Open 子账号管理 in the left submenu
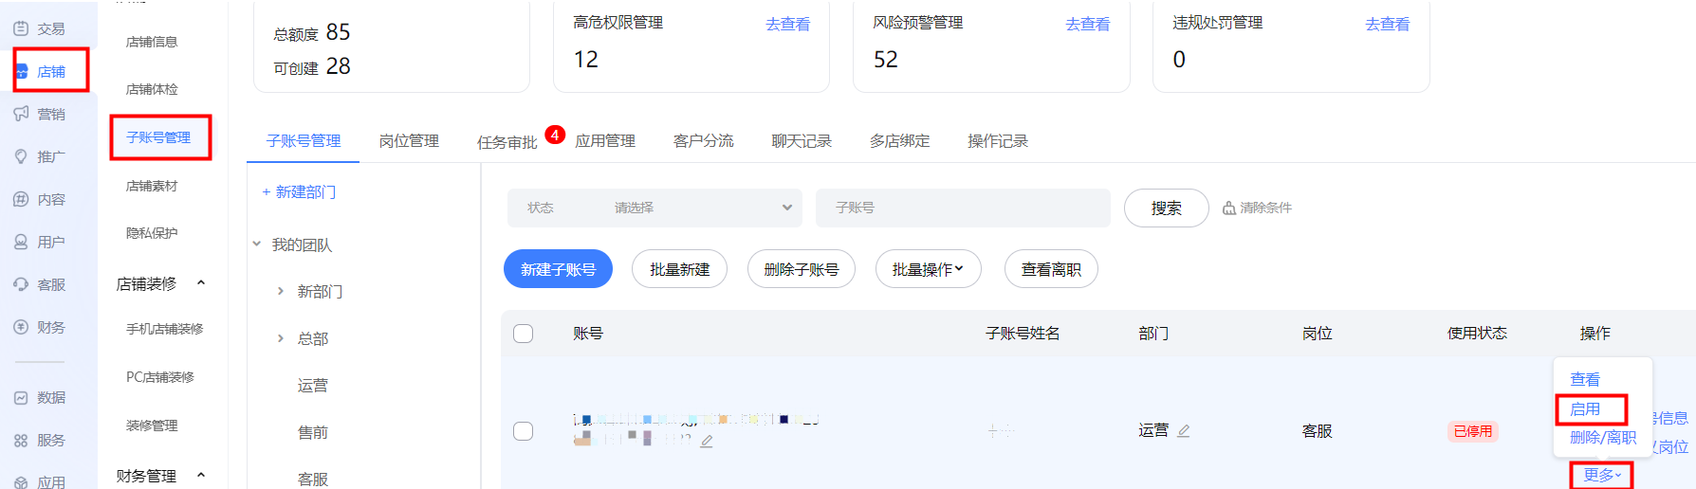 [158, 137]
